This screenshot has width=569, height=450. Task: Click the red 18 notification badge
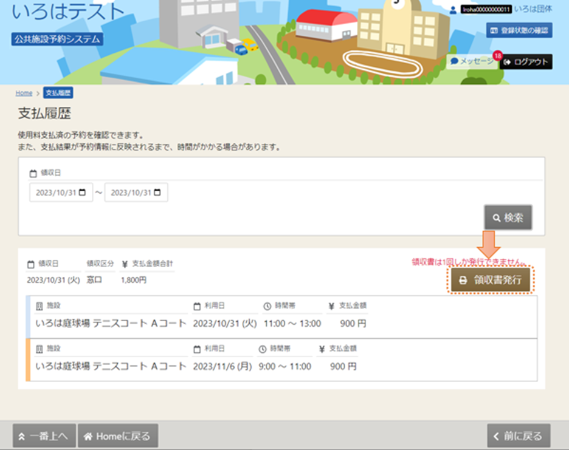point(497,56)
